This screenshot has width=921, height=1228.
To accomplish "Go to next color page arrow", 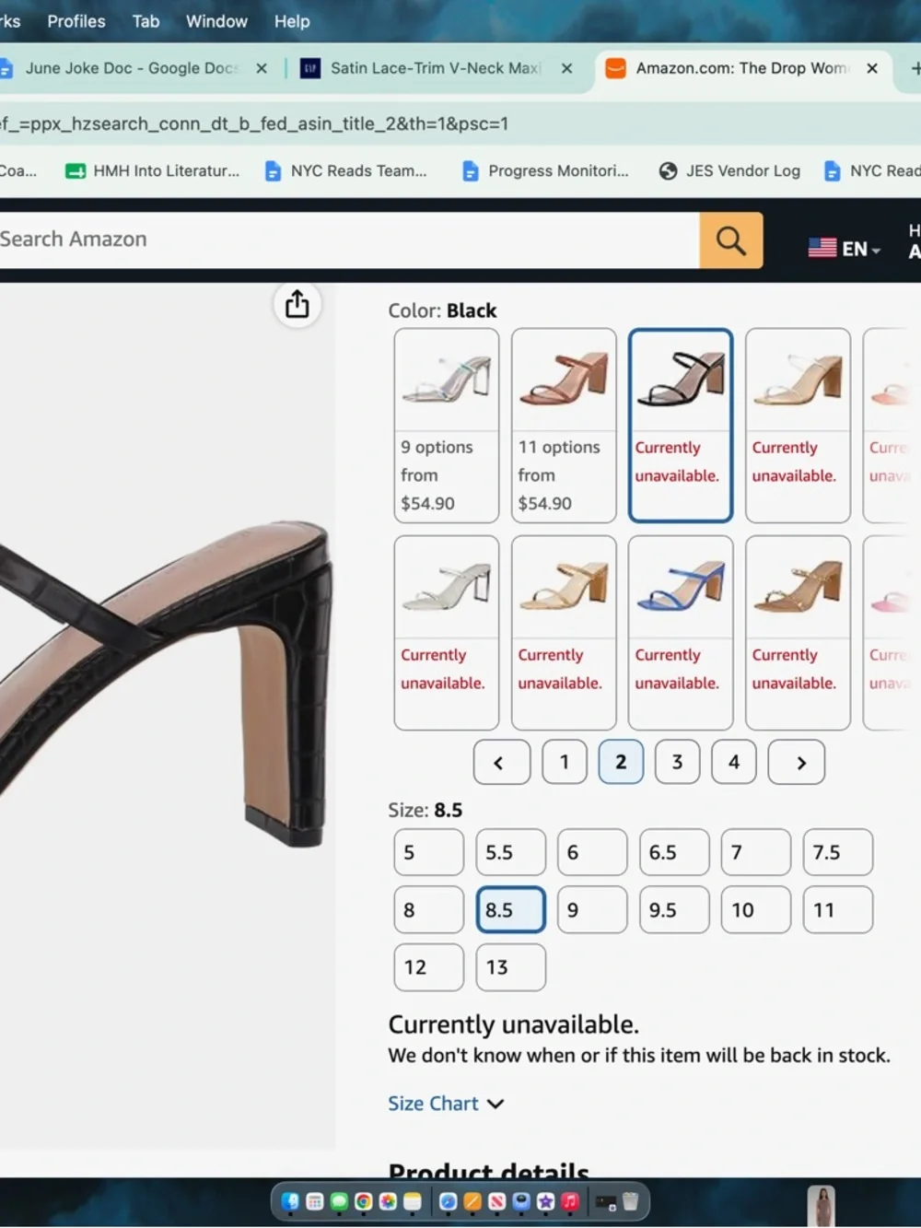I will 797,762.
